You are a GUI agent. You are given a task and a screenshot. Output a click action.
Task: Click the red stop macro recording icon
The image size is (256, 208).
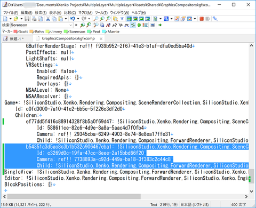(x=202, y=19)
